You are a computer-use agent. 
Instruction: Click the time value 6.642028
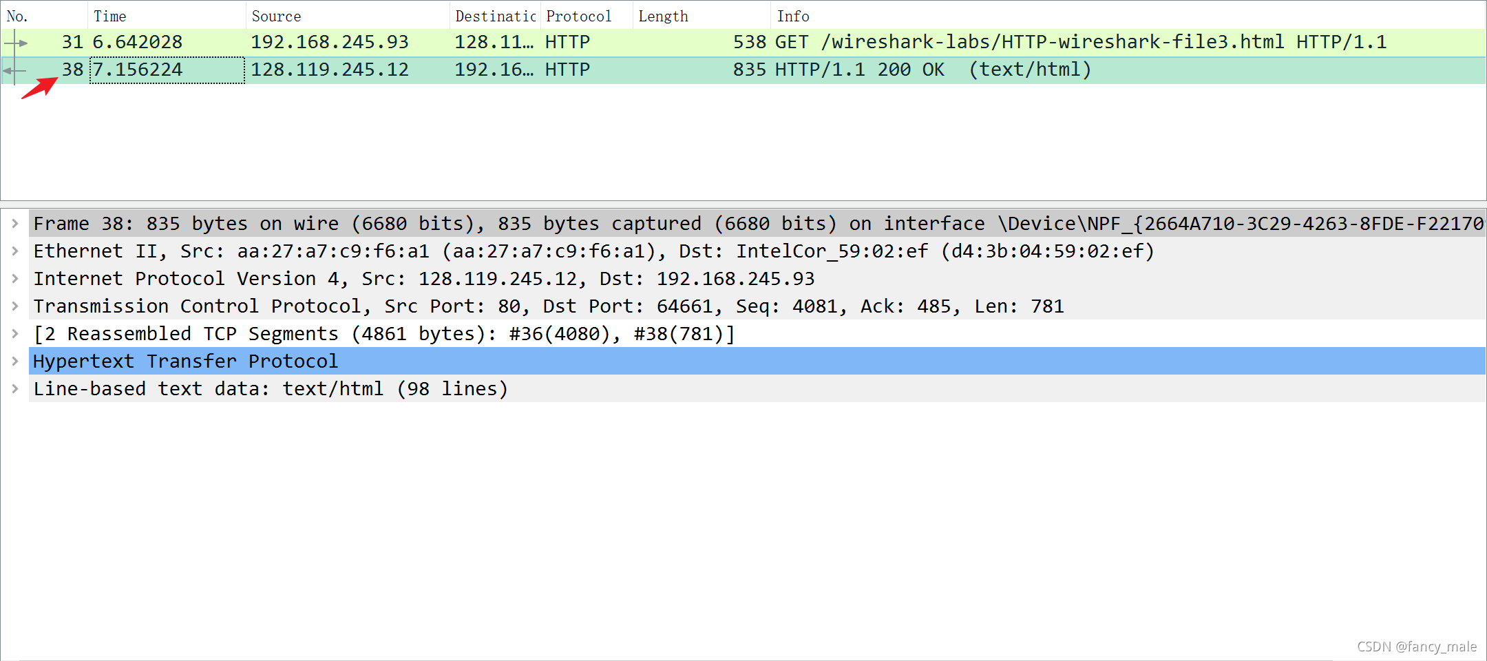(138, 43)
